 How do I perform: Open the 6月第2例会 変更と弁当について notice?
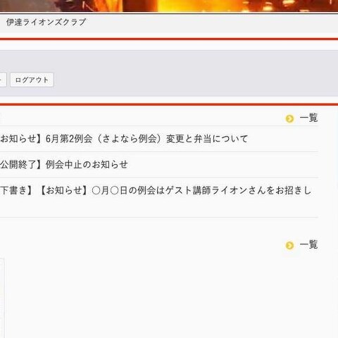[x=124, y=139]
